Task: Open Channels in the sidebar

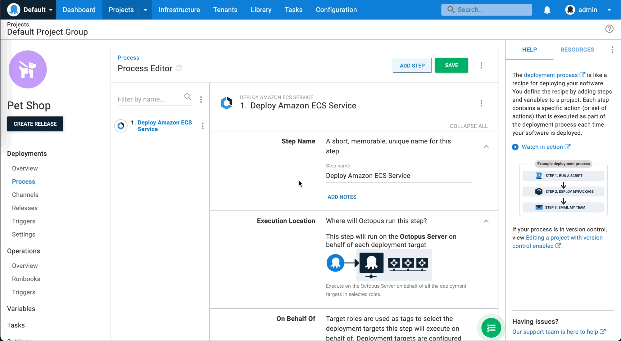Action: (x=25, y=195)
